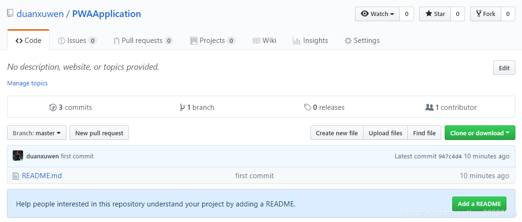Click the Star count of 0
Image resolution: width=522 pixels, height=222 pixels.
click(x=457, y=14)
